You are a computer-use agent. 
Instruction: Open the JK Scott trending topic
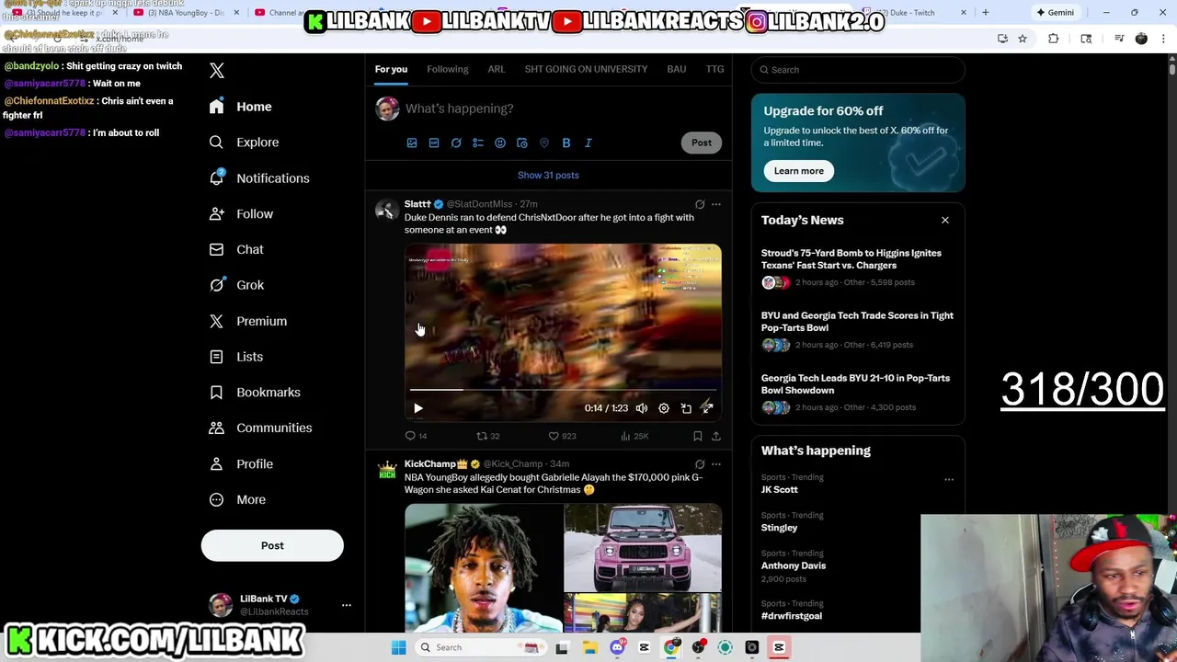point(779,490)
